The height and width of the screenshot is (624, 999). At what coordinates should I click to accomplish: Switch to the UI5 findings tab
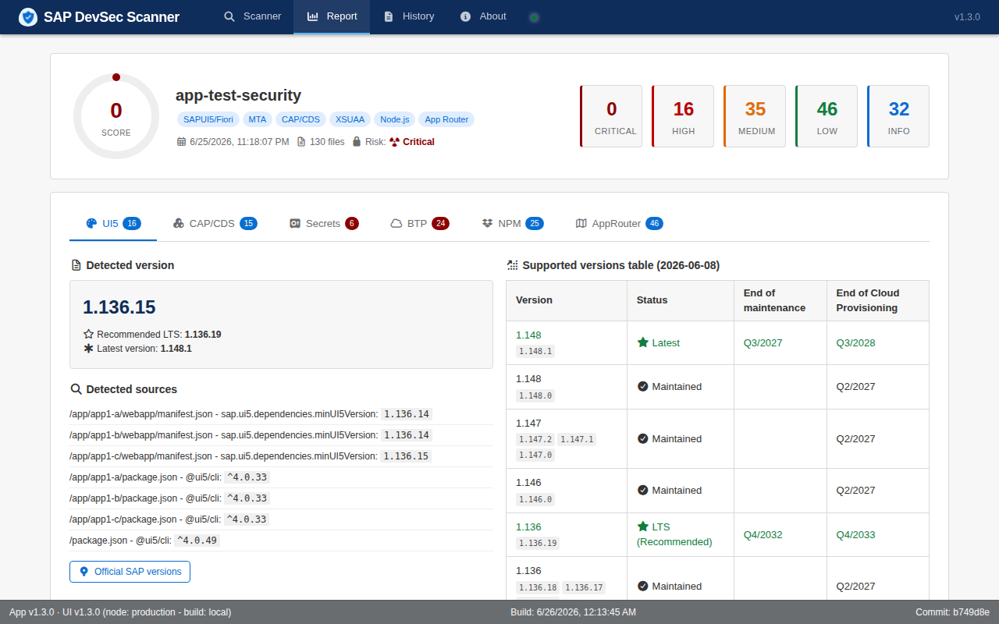113,224
